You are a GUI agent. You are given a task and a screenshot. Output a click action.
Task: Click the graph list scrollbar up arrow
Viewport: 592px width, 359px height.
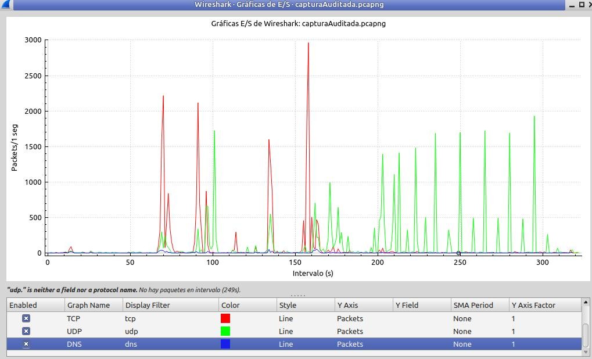click(x=586, y=302)
